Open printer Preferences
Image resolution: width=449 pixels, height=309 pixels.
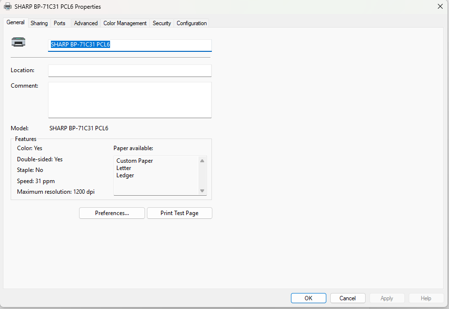[112, 213]
